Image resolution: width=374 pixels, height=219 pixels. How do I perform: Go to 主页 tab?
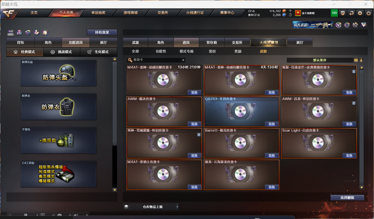pos(34,13)
